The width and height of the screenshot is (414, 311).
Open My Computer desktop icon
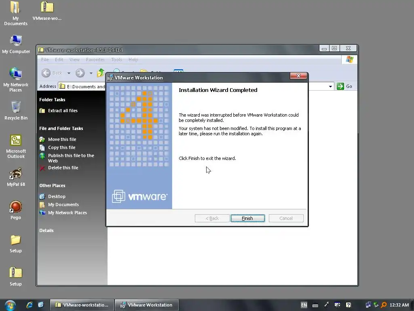point(16,44)
